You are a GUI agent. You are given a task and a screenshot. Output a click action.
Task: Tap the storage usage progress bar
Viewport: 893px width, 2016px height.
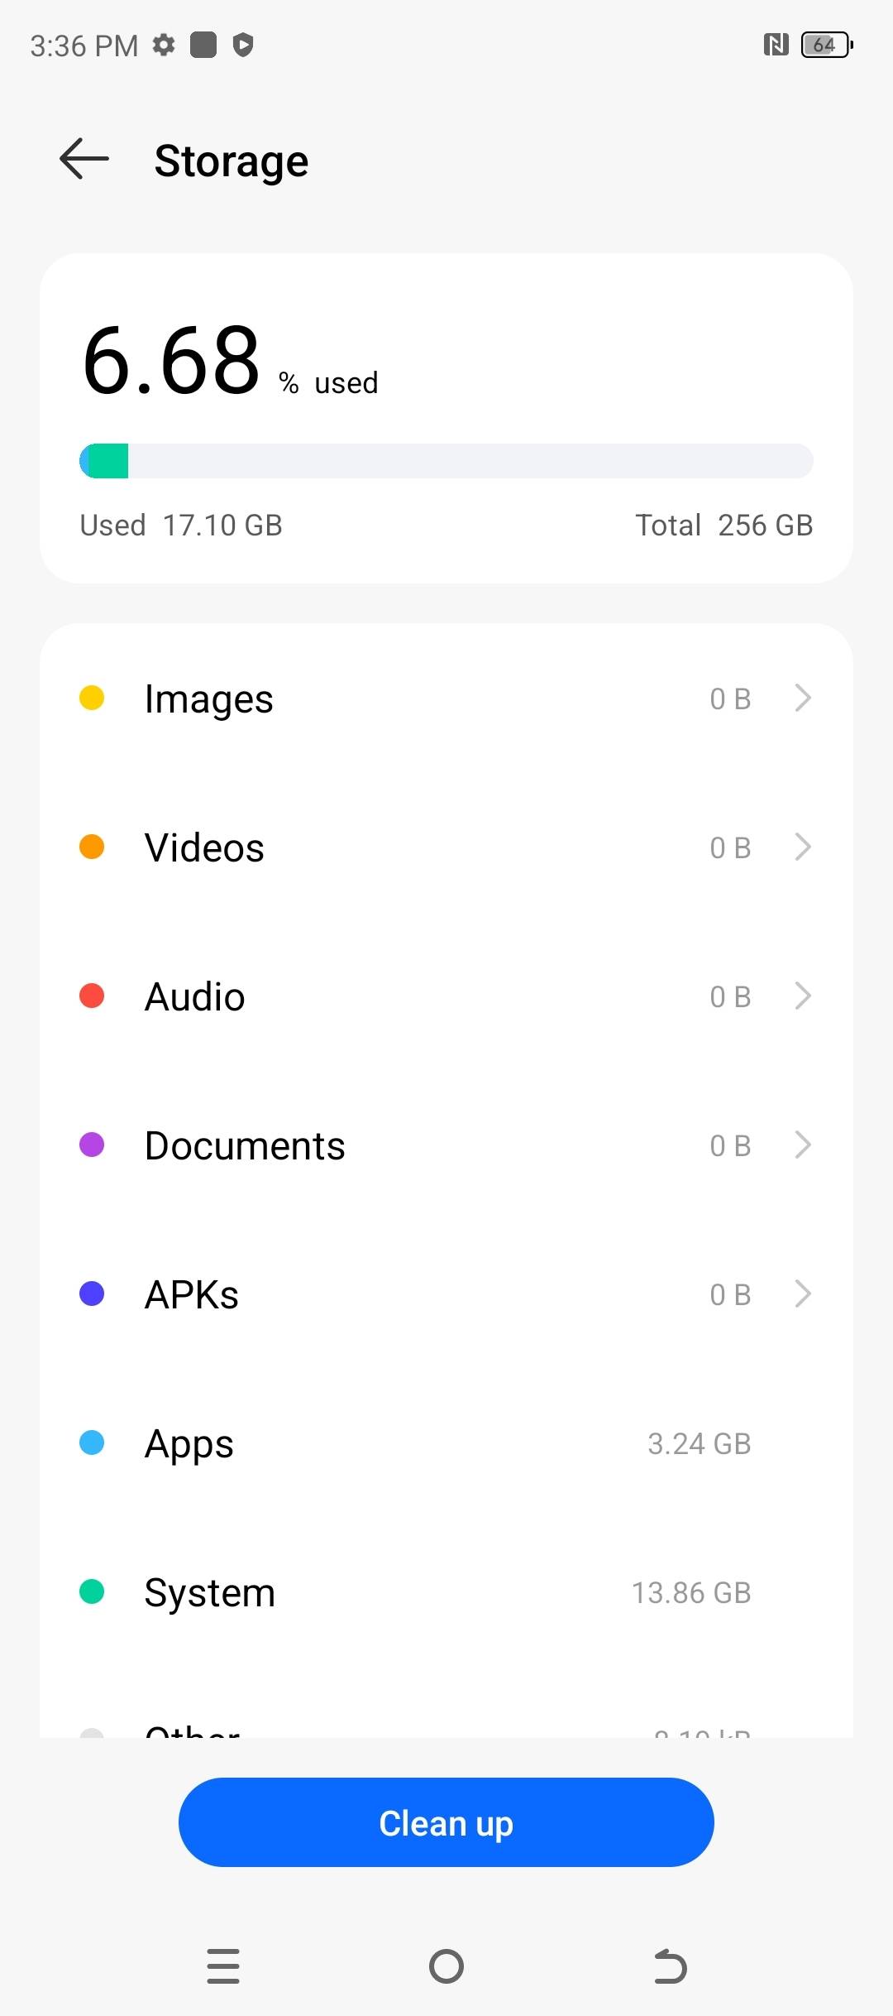click(446, 461)
